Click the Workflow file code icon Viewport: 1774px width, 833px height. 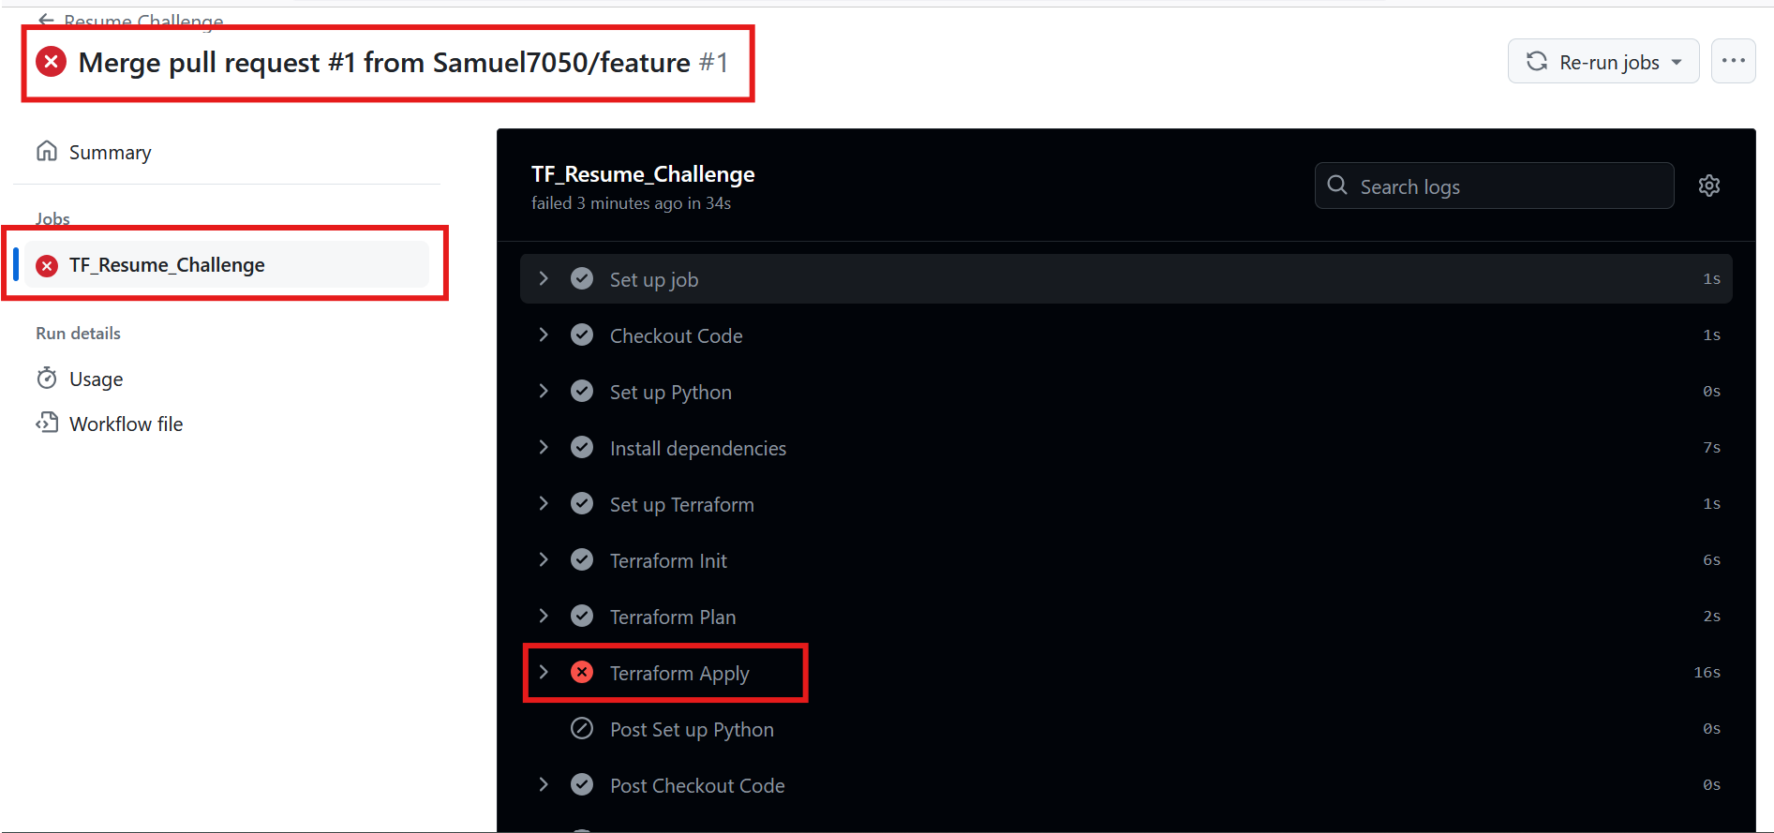click(x=47, y=424)
